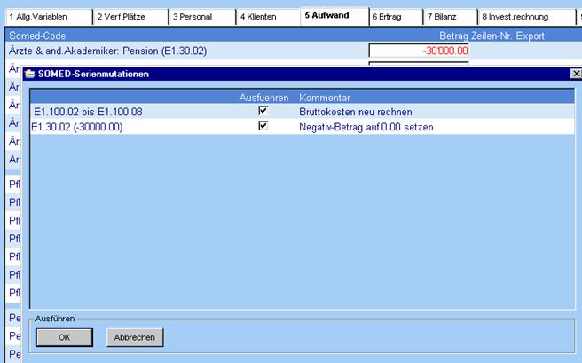
Task: Click the Abbrechen button
Action: click(135, 337)
